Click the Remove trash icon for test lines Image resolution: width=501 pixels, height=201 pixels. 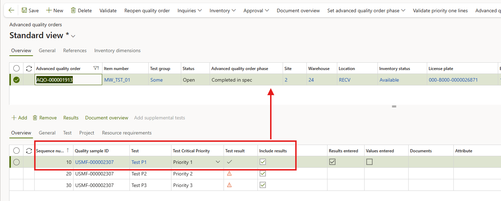35,118
